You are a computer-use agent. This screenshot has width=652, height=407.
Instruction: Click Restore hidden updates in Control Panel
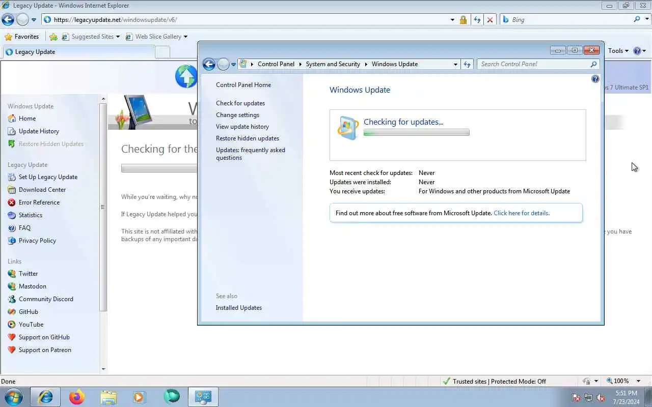[x=248, y=138]
